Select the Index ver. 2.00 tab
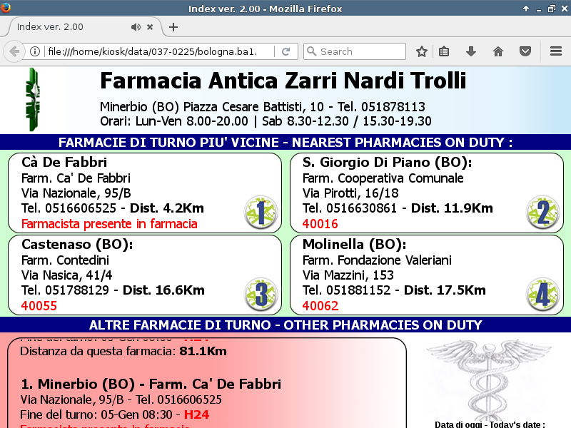 point(64,27)
